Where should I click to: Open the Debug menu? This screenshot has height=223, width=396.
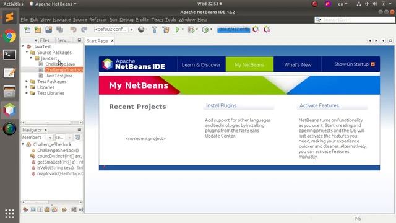(x=126, y=20)
